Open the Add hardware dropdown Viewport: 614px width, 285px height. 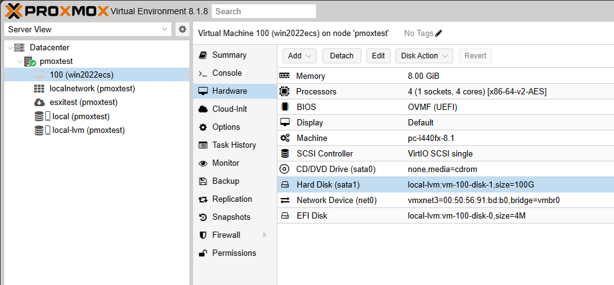coord(300,56)
